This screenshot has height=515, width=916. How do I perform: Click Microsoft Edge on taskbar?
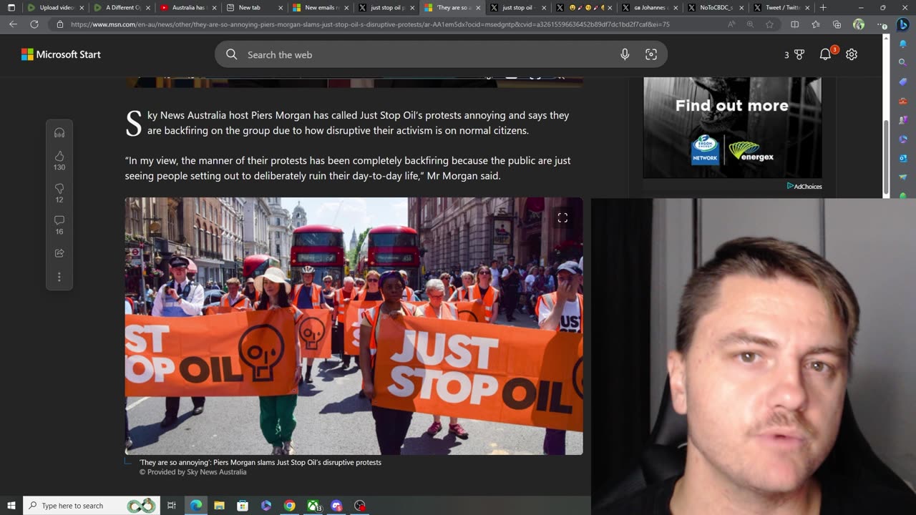(195, 506)
